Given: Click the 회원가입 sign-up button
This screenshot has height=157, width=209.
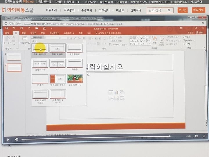Looking at the screenshot, I should [x=198, y=10].
